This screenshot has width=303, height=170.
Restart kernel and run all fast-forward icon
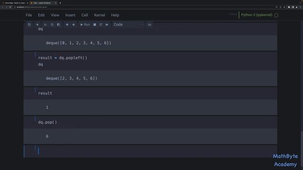[107, 25]
